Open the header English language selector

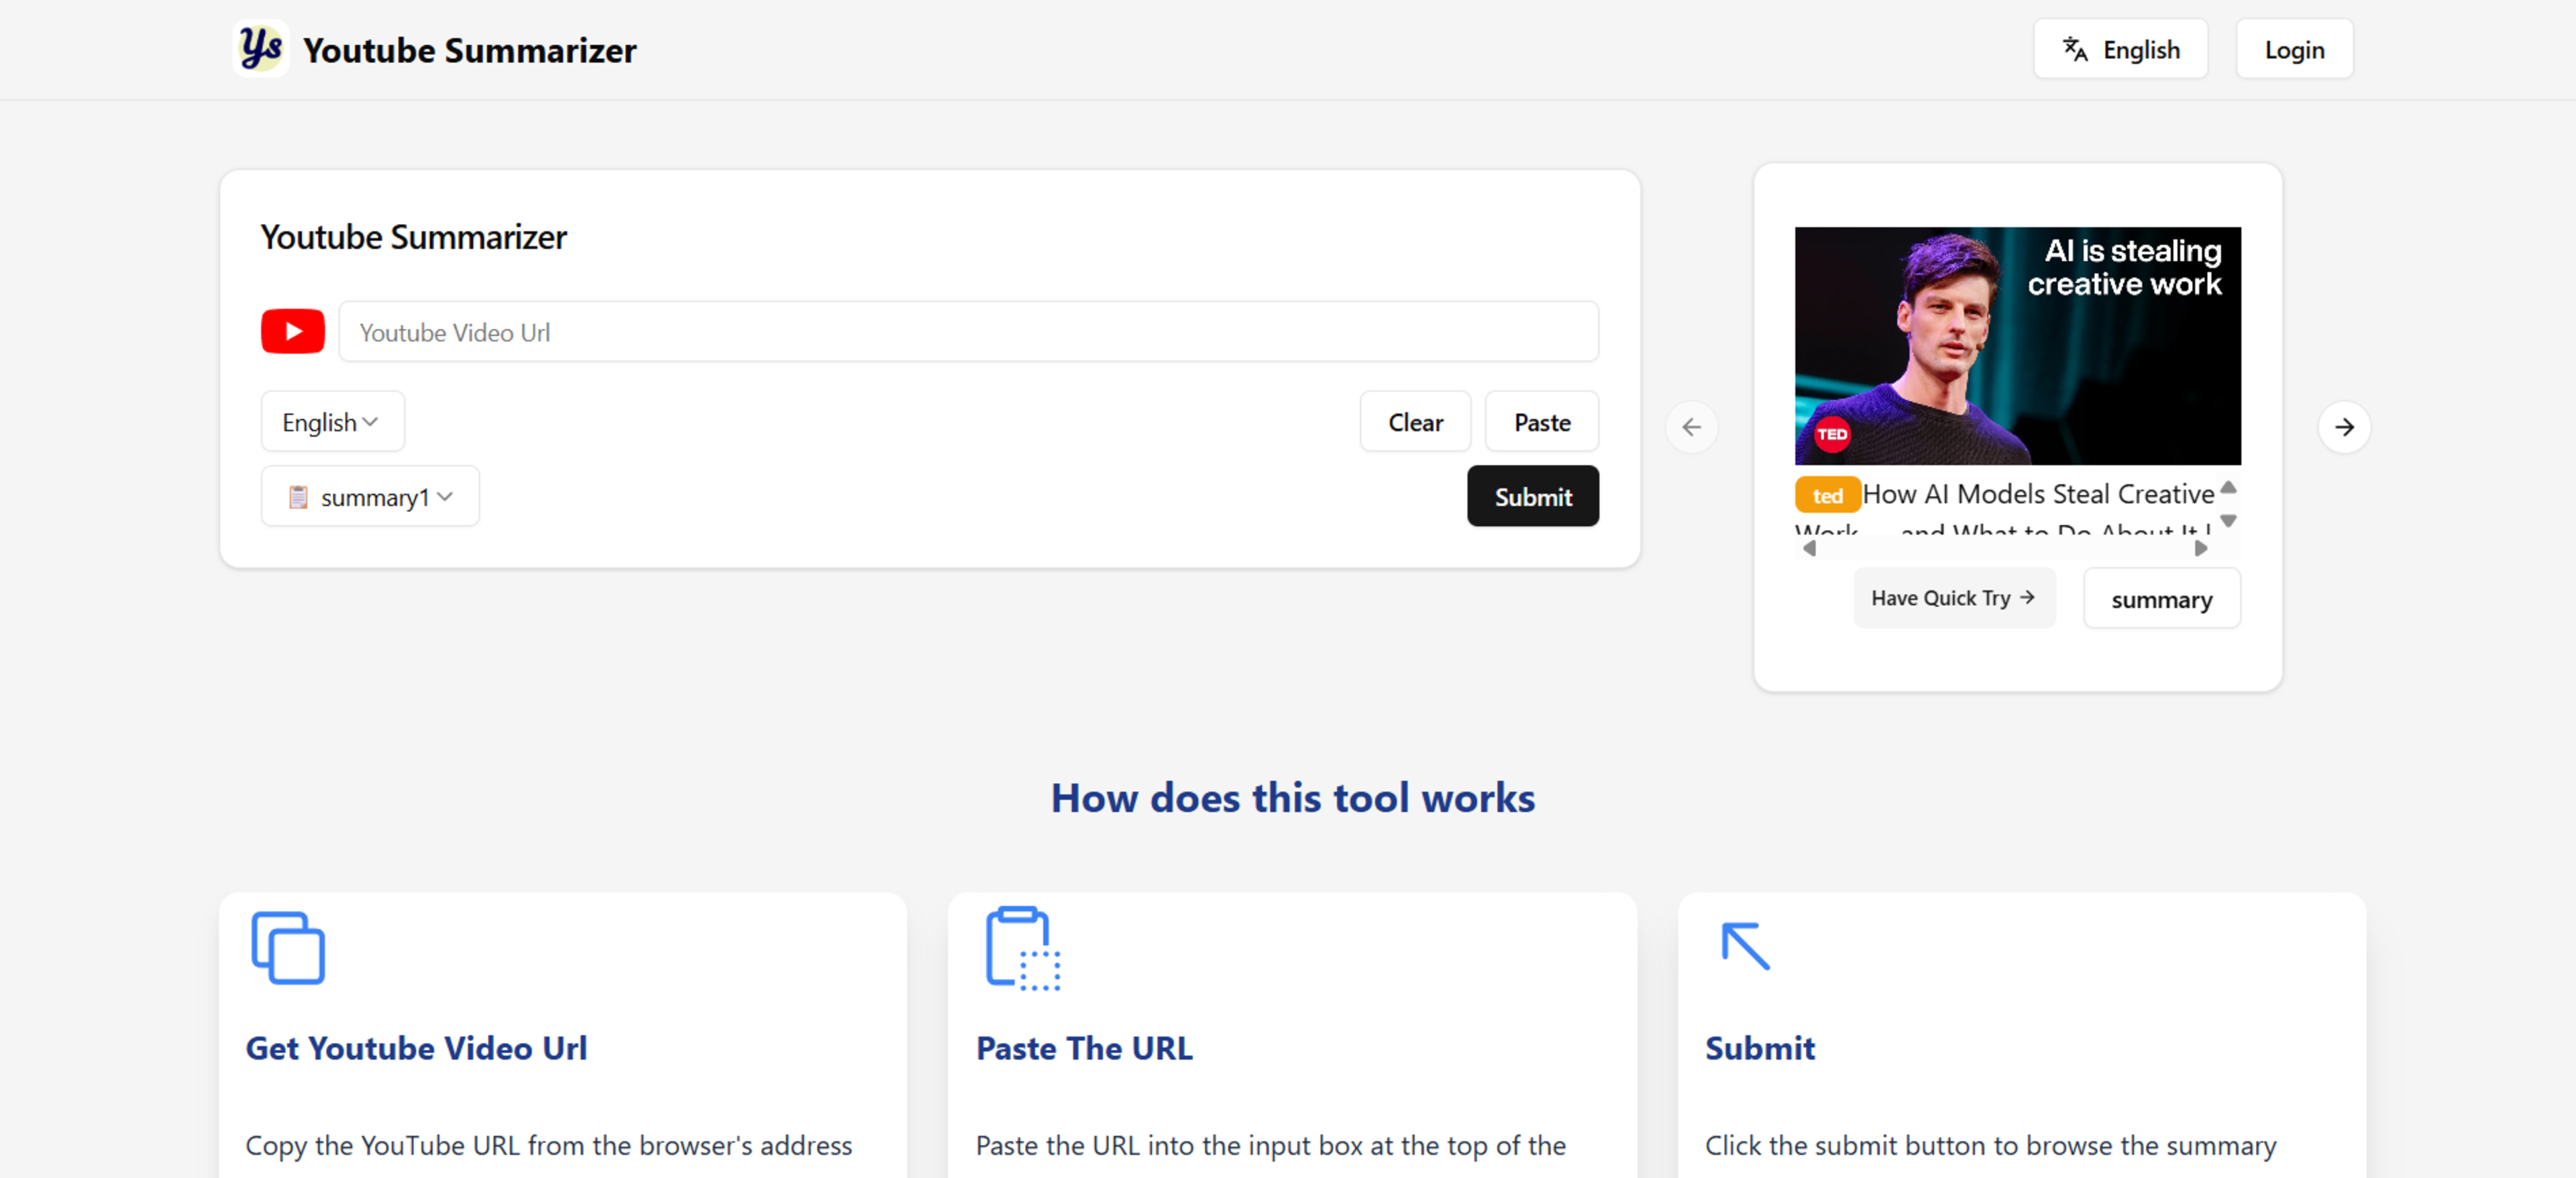[2120, 49]
